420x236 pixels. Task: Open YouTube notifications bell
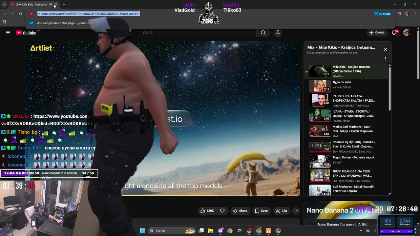(x=394, y=32)
